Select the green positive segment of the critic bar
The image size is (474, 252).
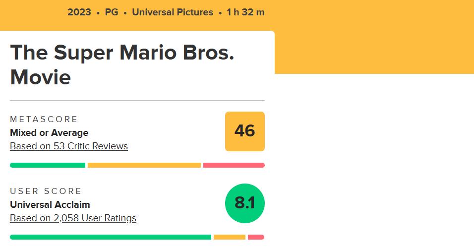48,165
